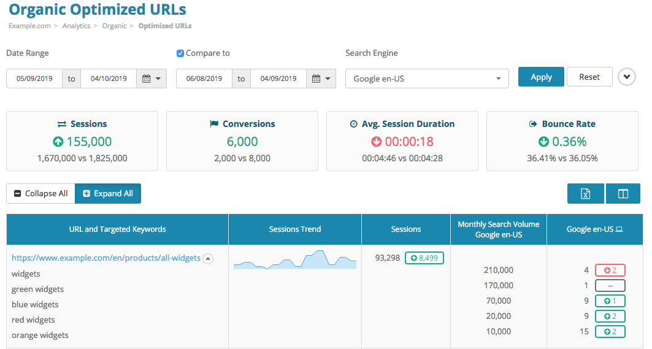Click the calendar icon for Compare to range

(321, 79)
